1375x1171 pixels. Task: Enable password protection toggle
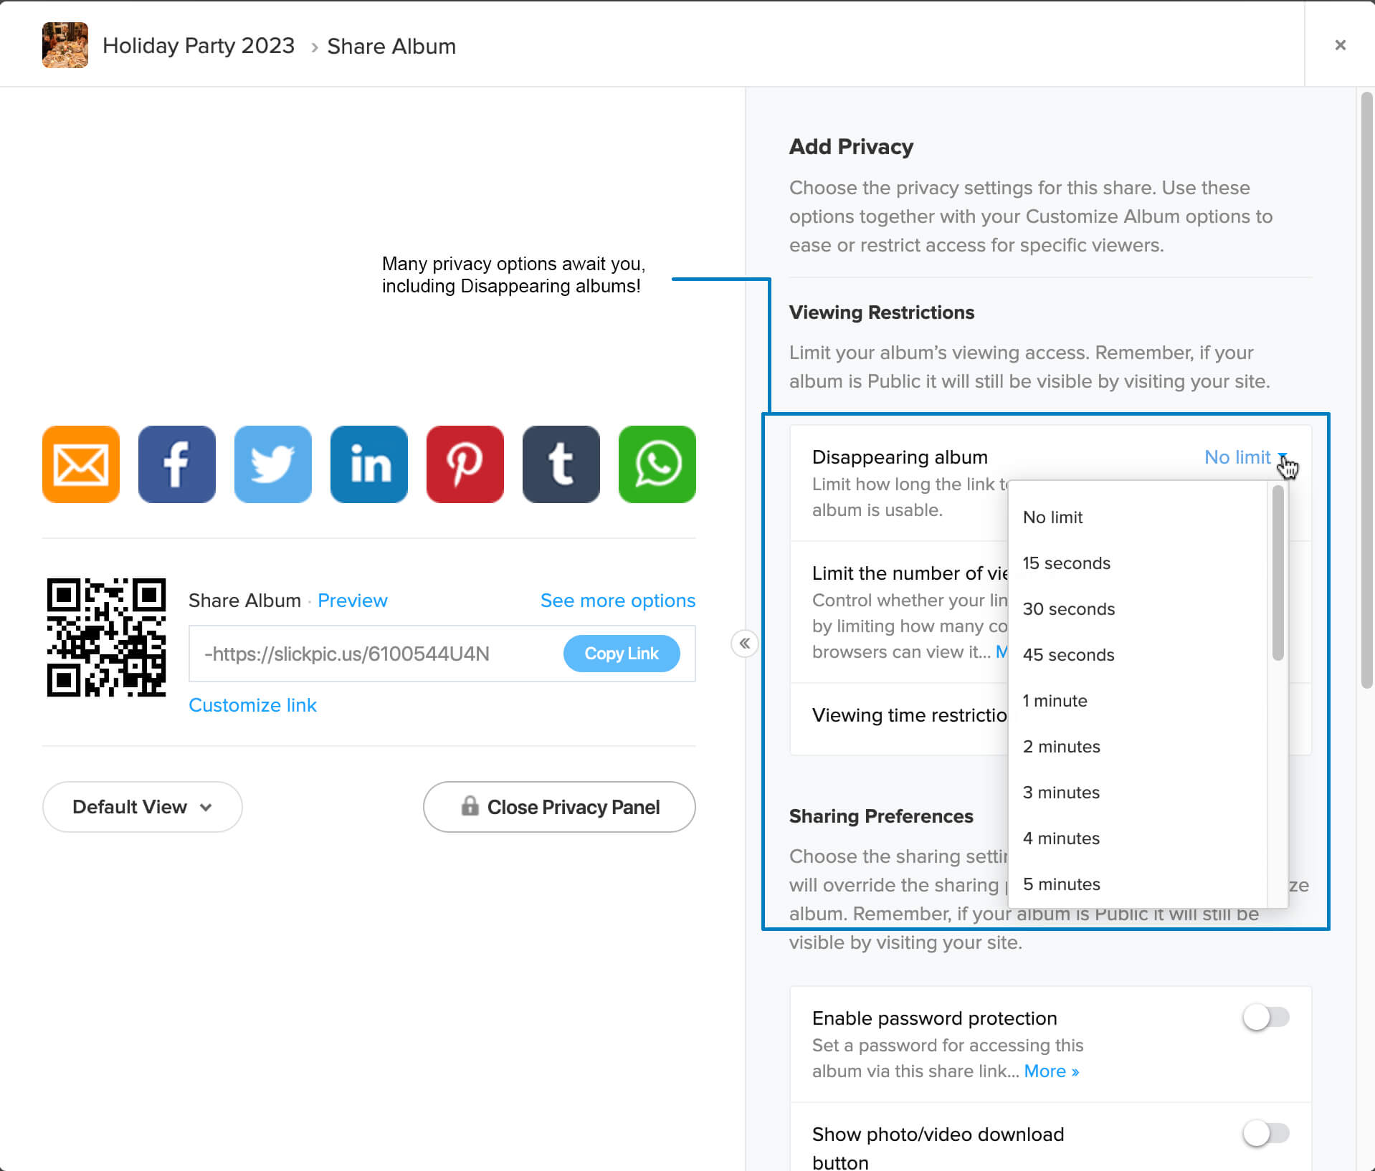point(1265,1017)
